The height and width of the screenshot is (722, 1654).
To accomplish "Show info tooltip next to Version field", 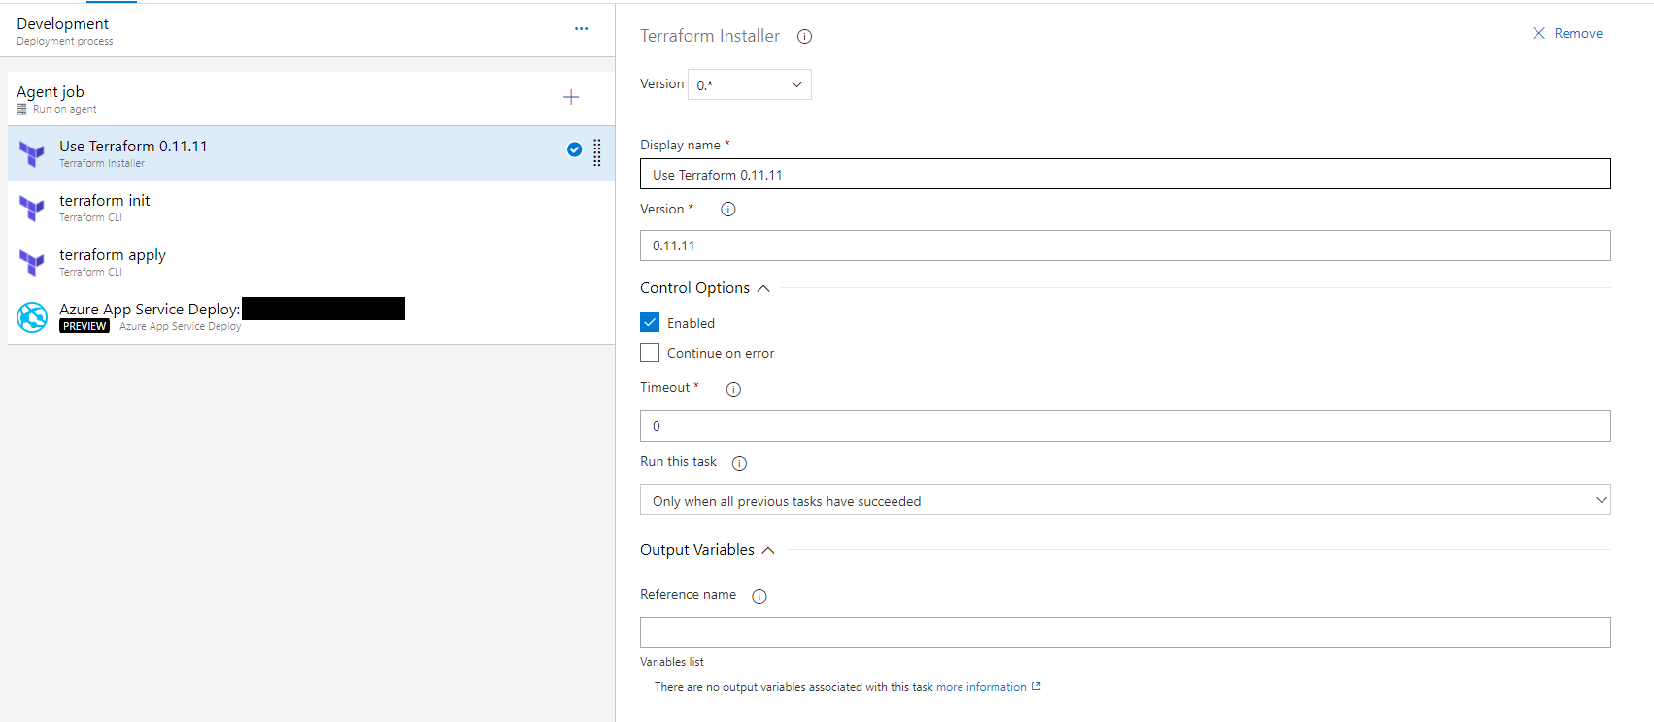I will 727,210.
